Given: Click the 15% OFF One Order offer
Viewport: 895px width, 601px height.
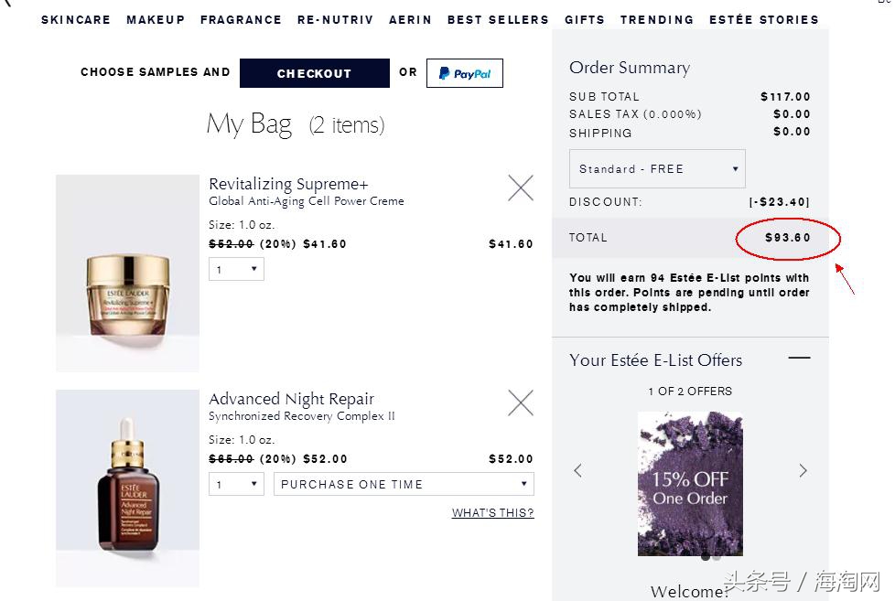Looking at the screenshot, I should click(690, 484).
